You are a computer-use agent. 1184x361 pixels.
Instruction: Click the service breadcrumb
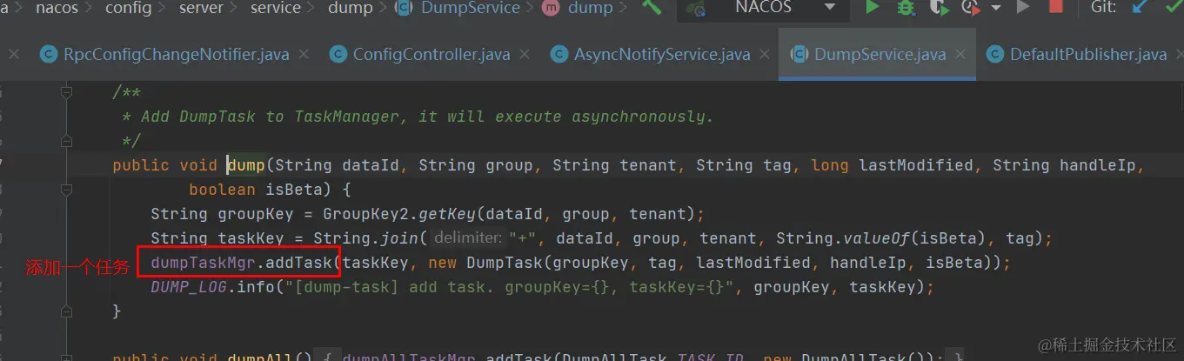[276, 8]
